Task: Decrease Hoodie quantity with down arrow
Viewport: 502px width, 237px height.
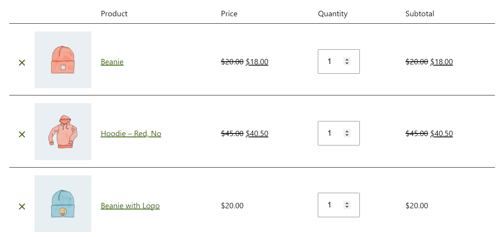Action: click(x=347, y=135)
